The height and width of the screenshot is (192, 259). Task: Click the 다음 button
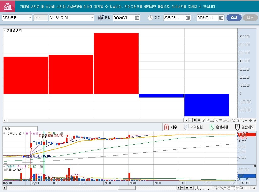point(250,18)
